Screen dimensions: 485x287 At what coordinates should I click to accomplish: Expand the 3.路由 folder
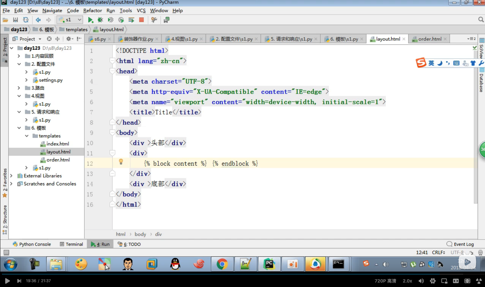19,88
